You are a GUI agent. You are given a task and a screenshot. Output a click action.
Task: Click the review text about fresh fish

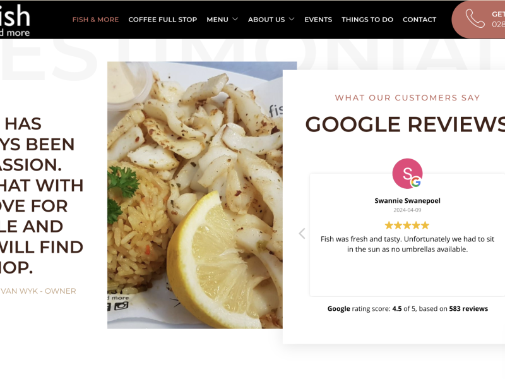[407, 244]
